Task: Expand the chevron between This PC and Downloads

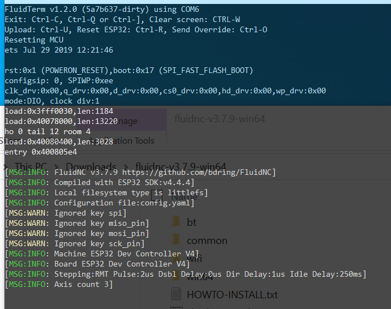Action: click(57, 167)
